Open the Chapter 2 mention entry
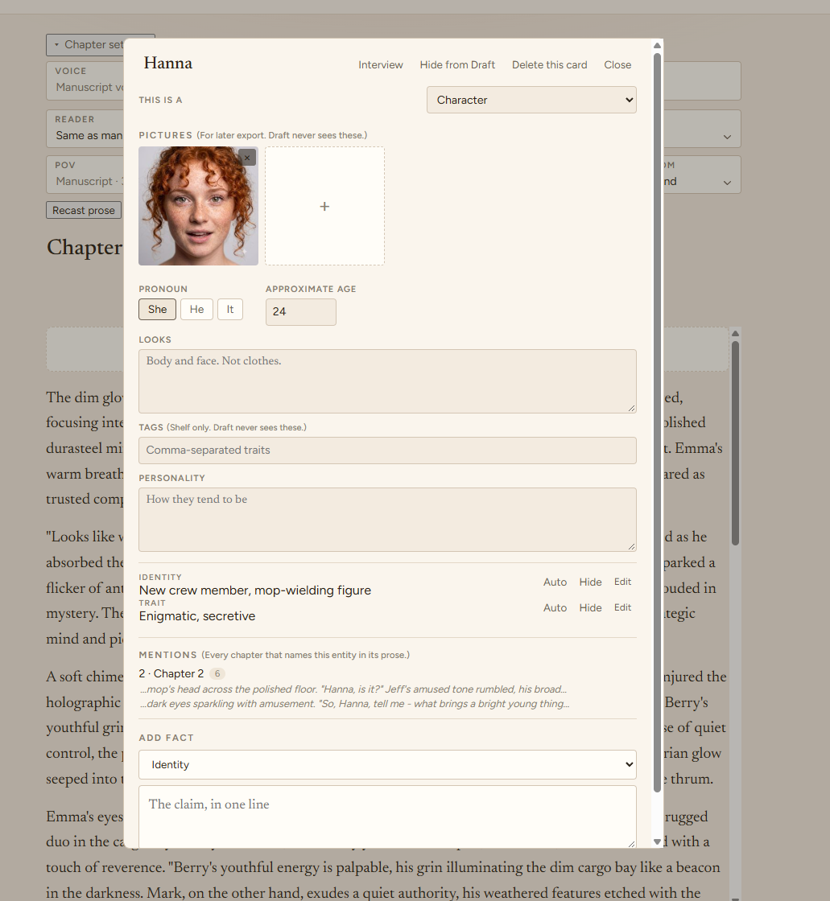830x901 pixels. [x=171, y=673]
